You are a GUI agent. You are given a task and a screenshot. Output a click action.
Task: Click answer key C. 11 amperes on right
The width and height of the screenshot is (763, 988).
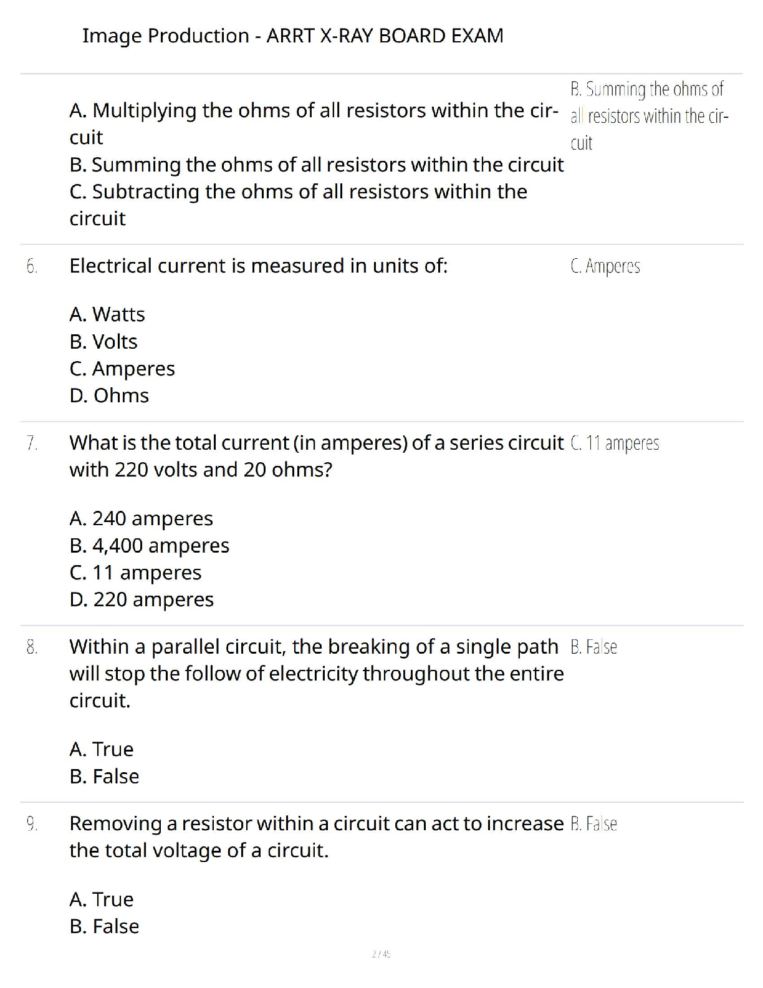615,443
